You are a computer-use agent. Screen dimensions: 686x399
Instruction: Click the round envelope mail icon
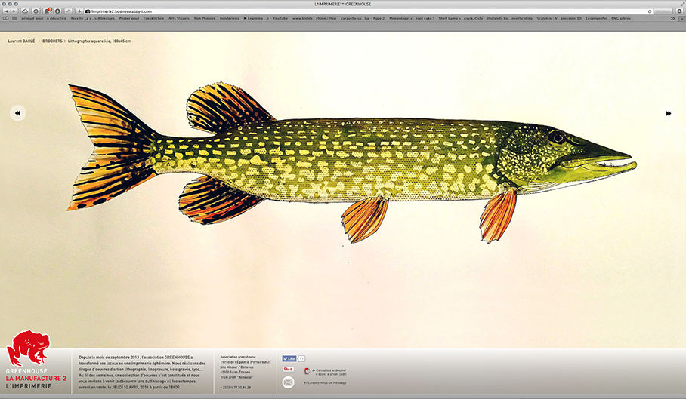(288, 382)
